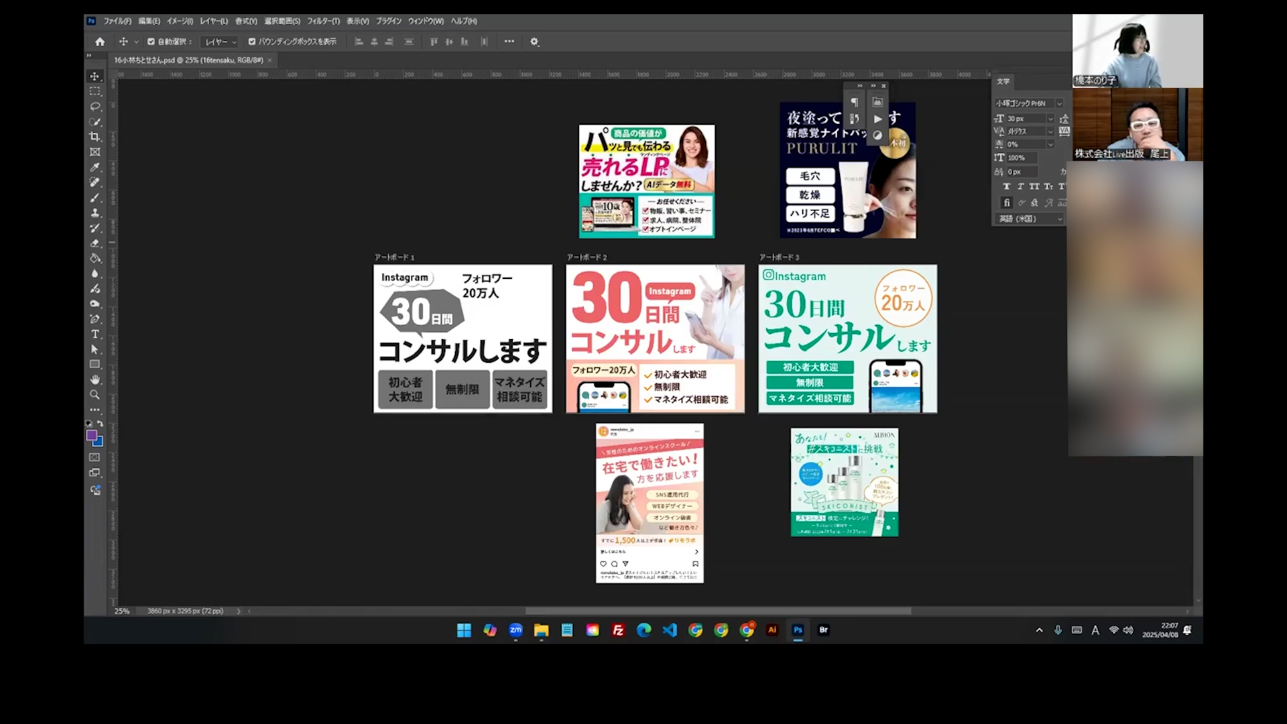Select the Blur tool

pyautogui.click(x=95, y=274)
